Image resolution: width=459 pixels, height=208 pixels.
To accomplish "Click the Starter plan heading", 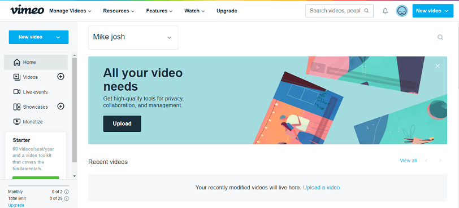I will coord(21,140).
